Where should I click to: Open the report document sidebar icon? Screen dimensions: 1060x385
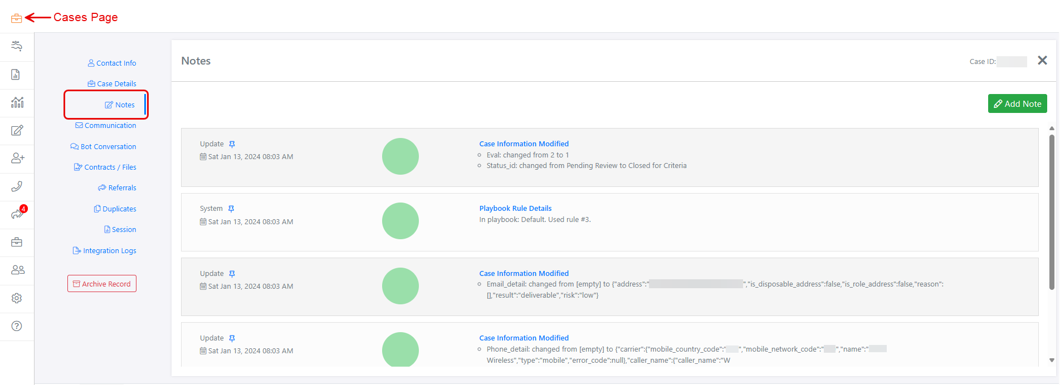pos(16,75)
